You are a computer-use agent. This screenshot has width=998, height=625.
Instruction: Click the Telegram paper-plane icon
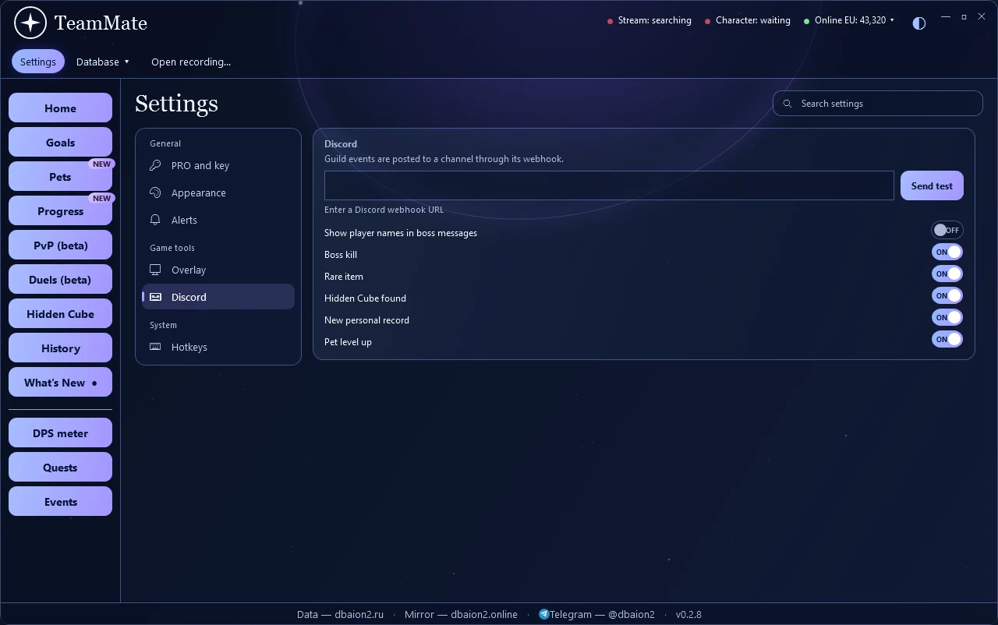(x=543, y=614)
